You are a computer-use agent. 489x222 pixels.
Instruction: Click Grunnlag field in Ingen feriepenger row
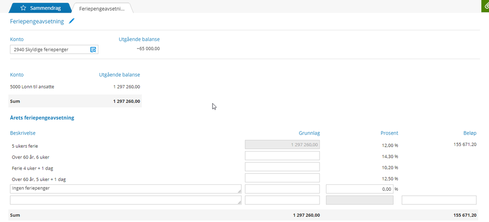[x=282, y=189]
